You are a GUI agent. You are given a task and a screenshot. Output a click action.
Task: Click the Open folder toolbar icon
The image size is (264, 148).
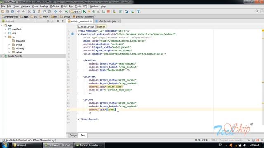click(x=3, y=12)
